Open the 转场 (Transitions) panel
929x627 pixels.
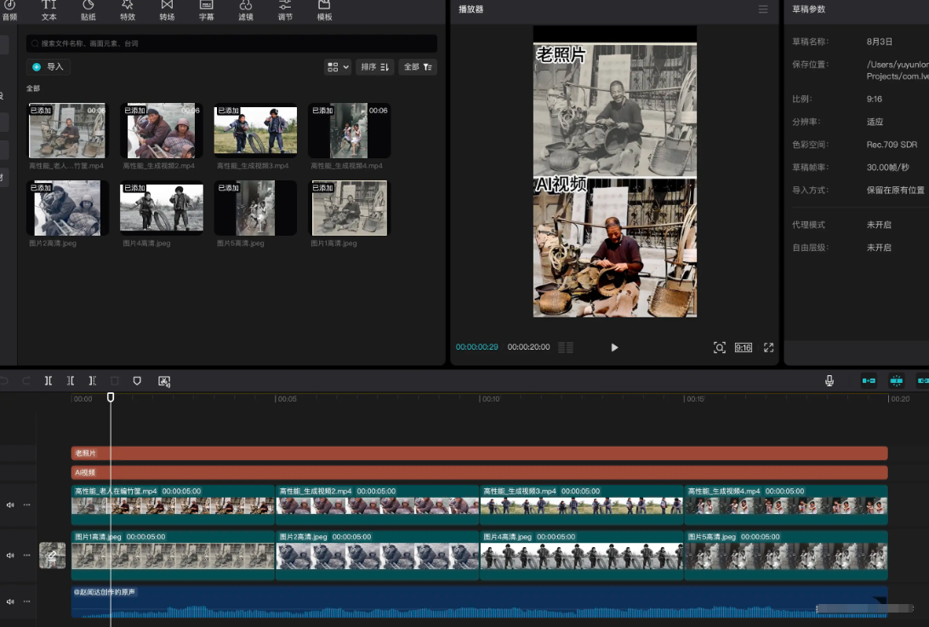coord(167,10)
